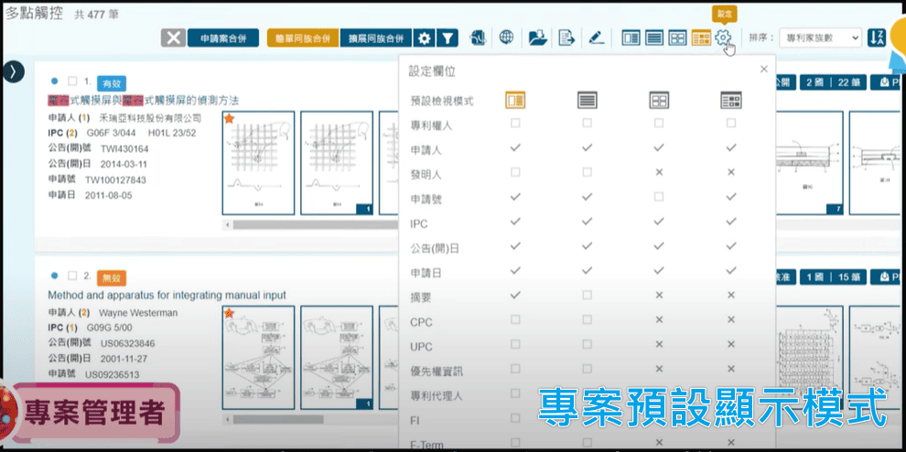Open the Method and apparatus patent title link

(x=167, y=295)
